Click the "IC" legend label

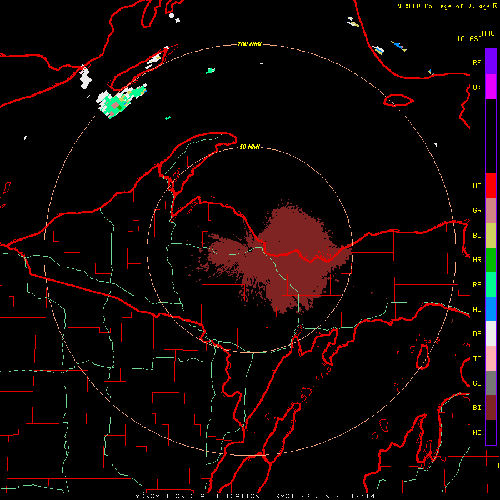point(477,359)
